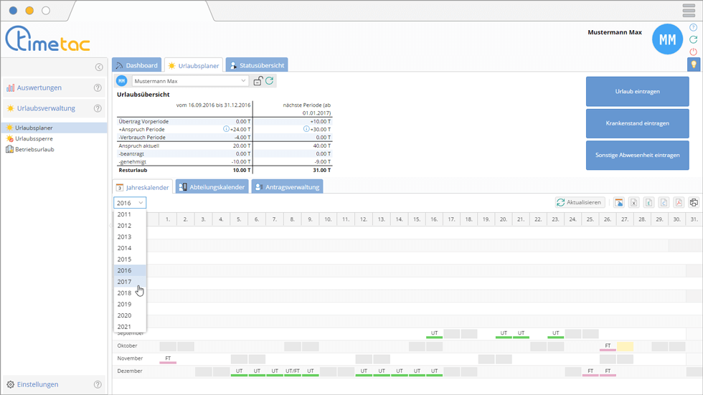The width and height of the screenshot is (703, 395).
Task: Click the Urlaub eintragen button
Action: [x=638, y=92]
